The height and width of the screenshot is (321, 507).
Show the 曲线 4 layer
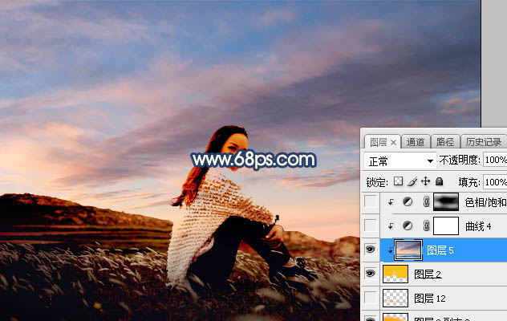tap(371, 226)
